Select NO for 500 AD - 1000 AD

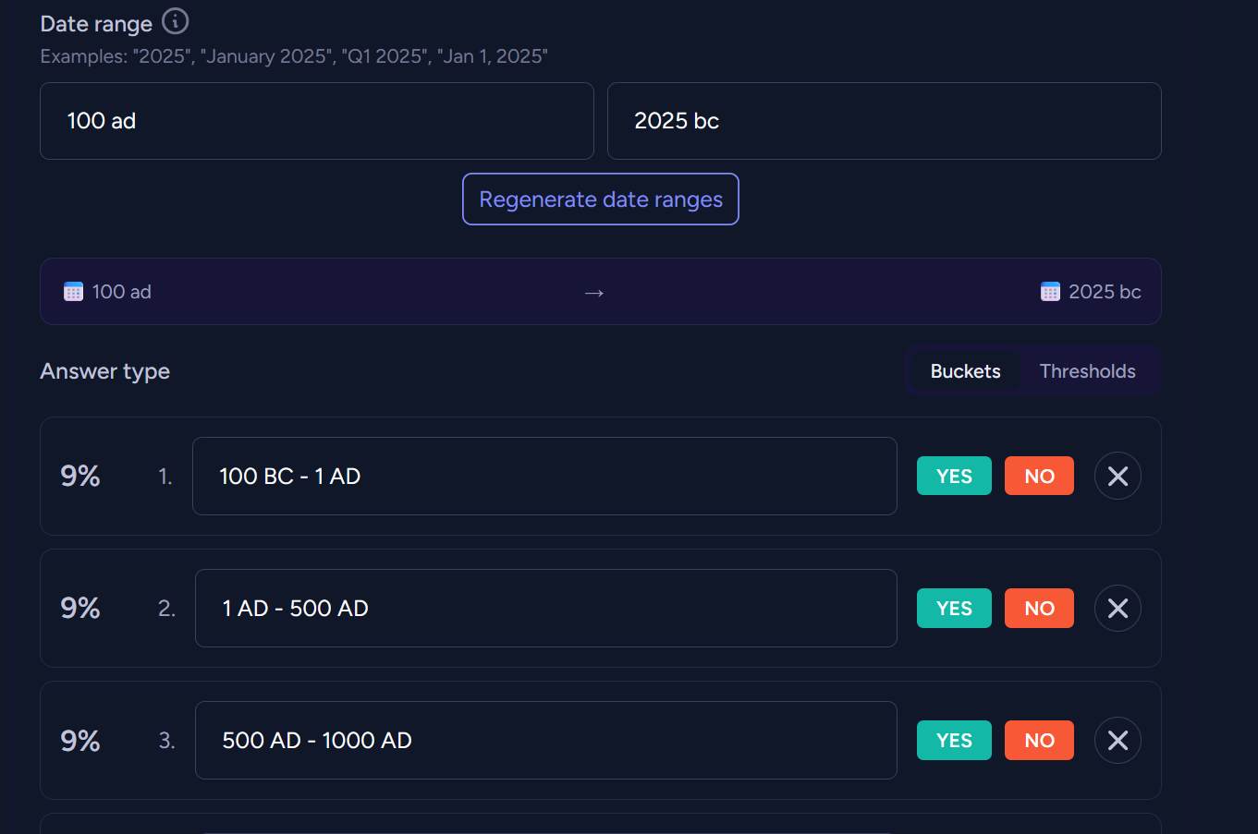[x=1039, y=740]
